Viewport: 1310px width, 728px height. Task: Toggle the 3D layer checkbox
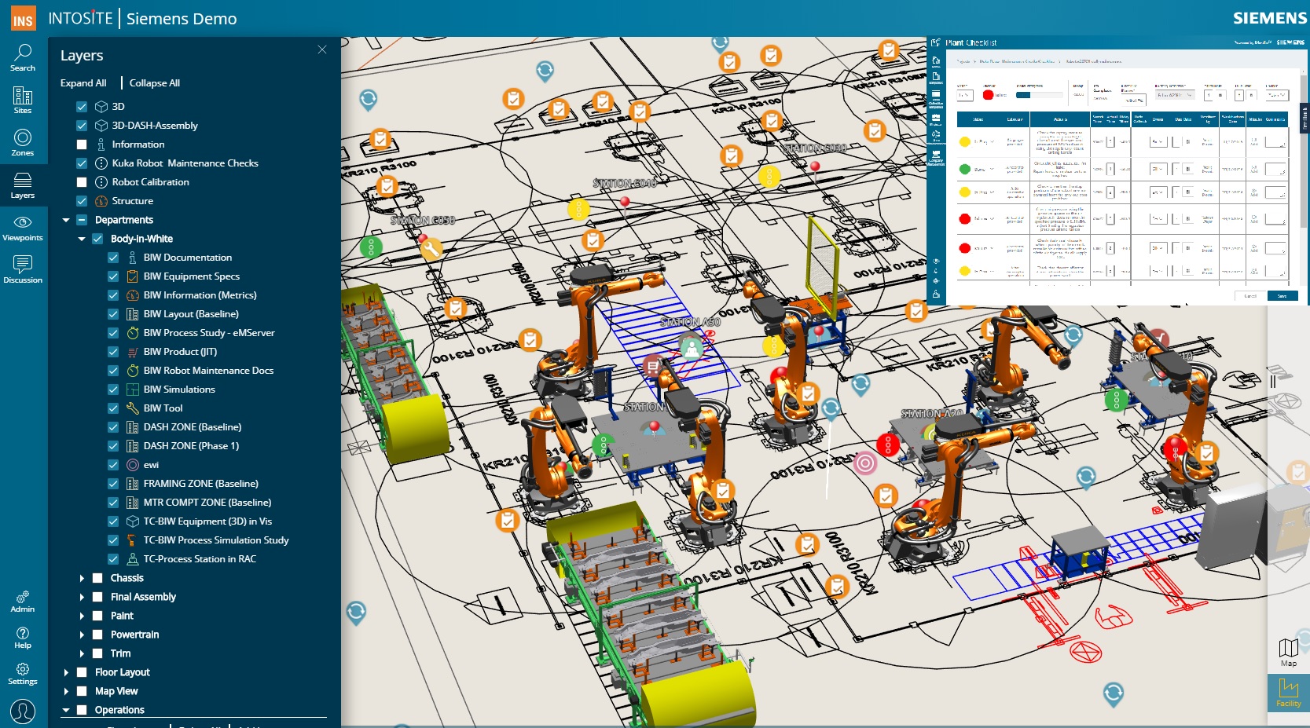point(82,106)
